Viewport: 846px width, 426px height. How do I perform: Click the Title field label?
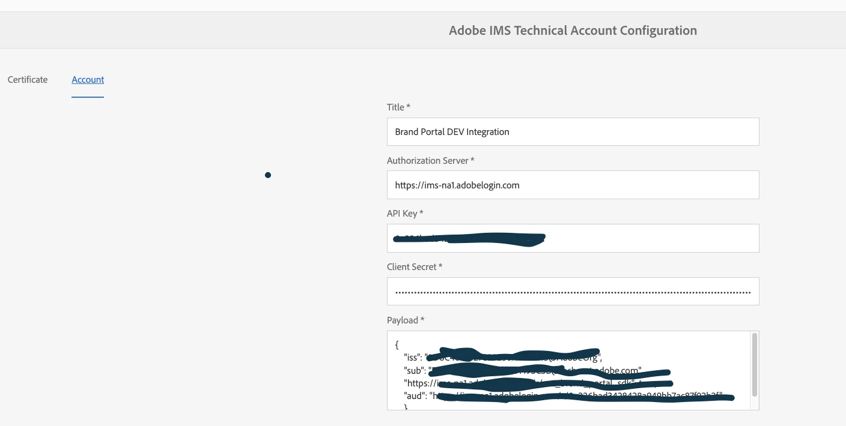coord(398,107)
